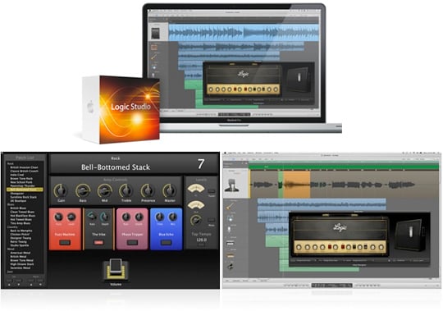Screen dimensions: 443x311
Task: Select the Tiny Amp Blues patch
Action: [x=21, y=223]
